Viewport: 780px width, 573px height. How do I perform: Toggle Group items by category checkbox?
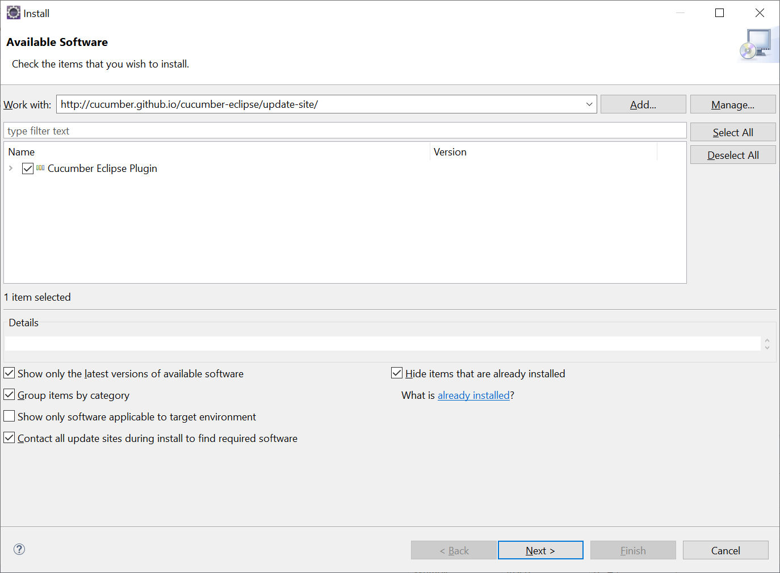(9, 394)
